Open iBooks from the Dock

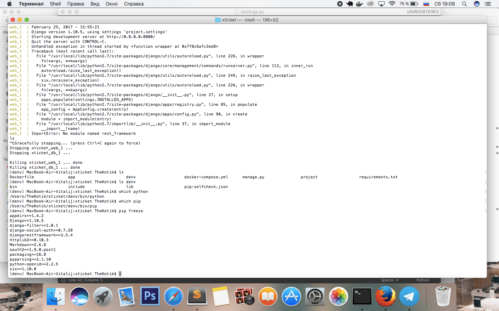(x=268, y=296)
